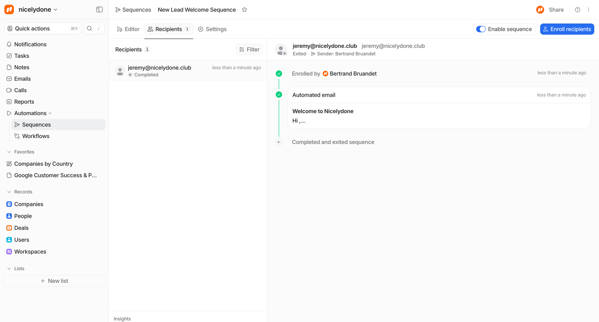Go to Tasks in the sidebar
Image resolution: width=599 pixels, height=322 pixels.
[55, 56]
